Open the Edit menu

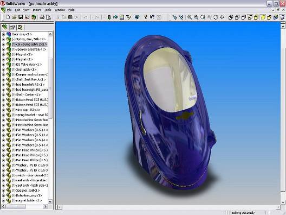tap(17, 10)
